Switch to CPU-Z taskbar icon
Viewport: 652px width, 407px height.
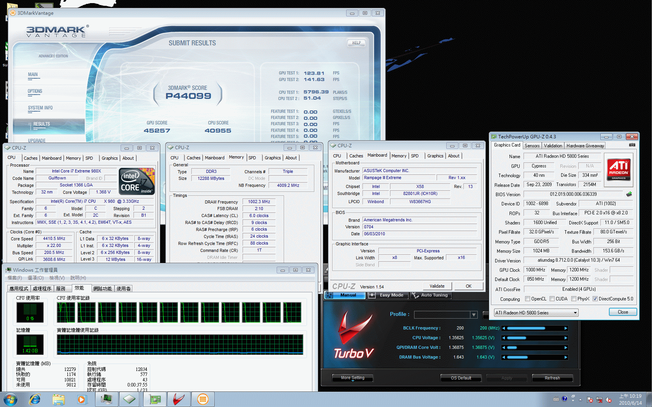[130, 399]
